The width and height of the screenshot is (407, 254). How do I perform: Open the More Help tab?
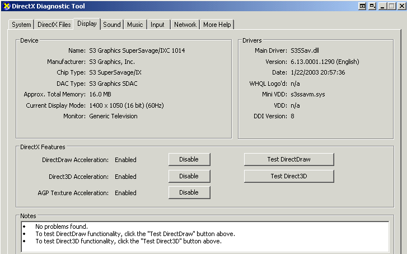tap(217, 25)
